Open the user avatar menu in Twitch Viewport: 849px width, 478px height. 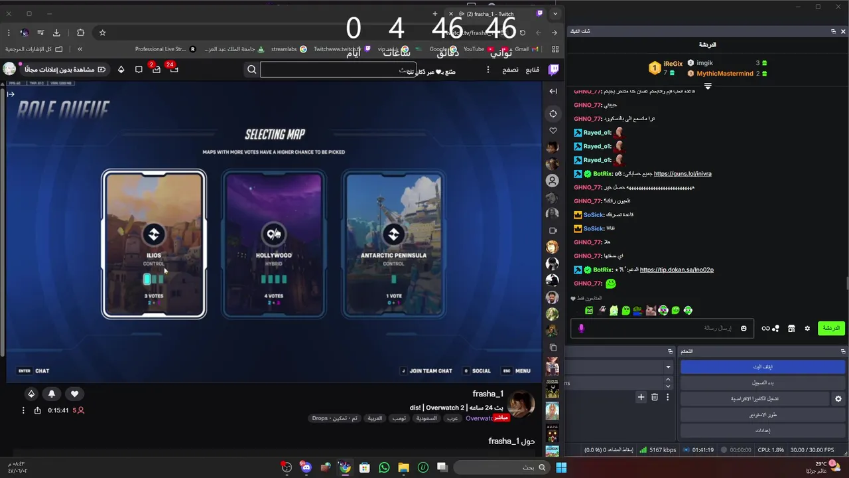coord(9,69)
